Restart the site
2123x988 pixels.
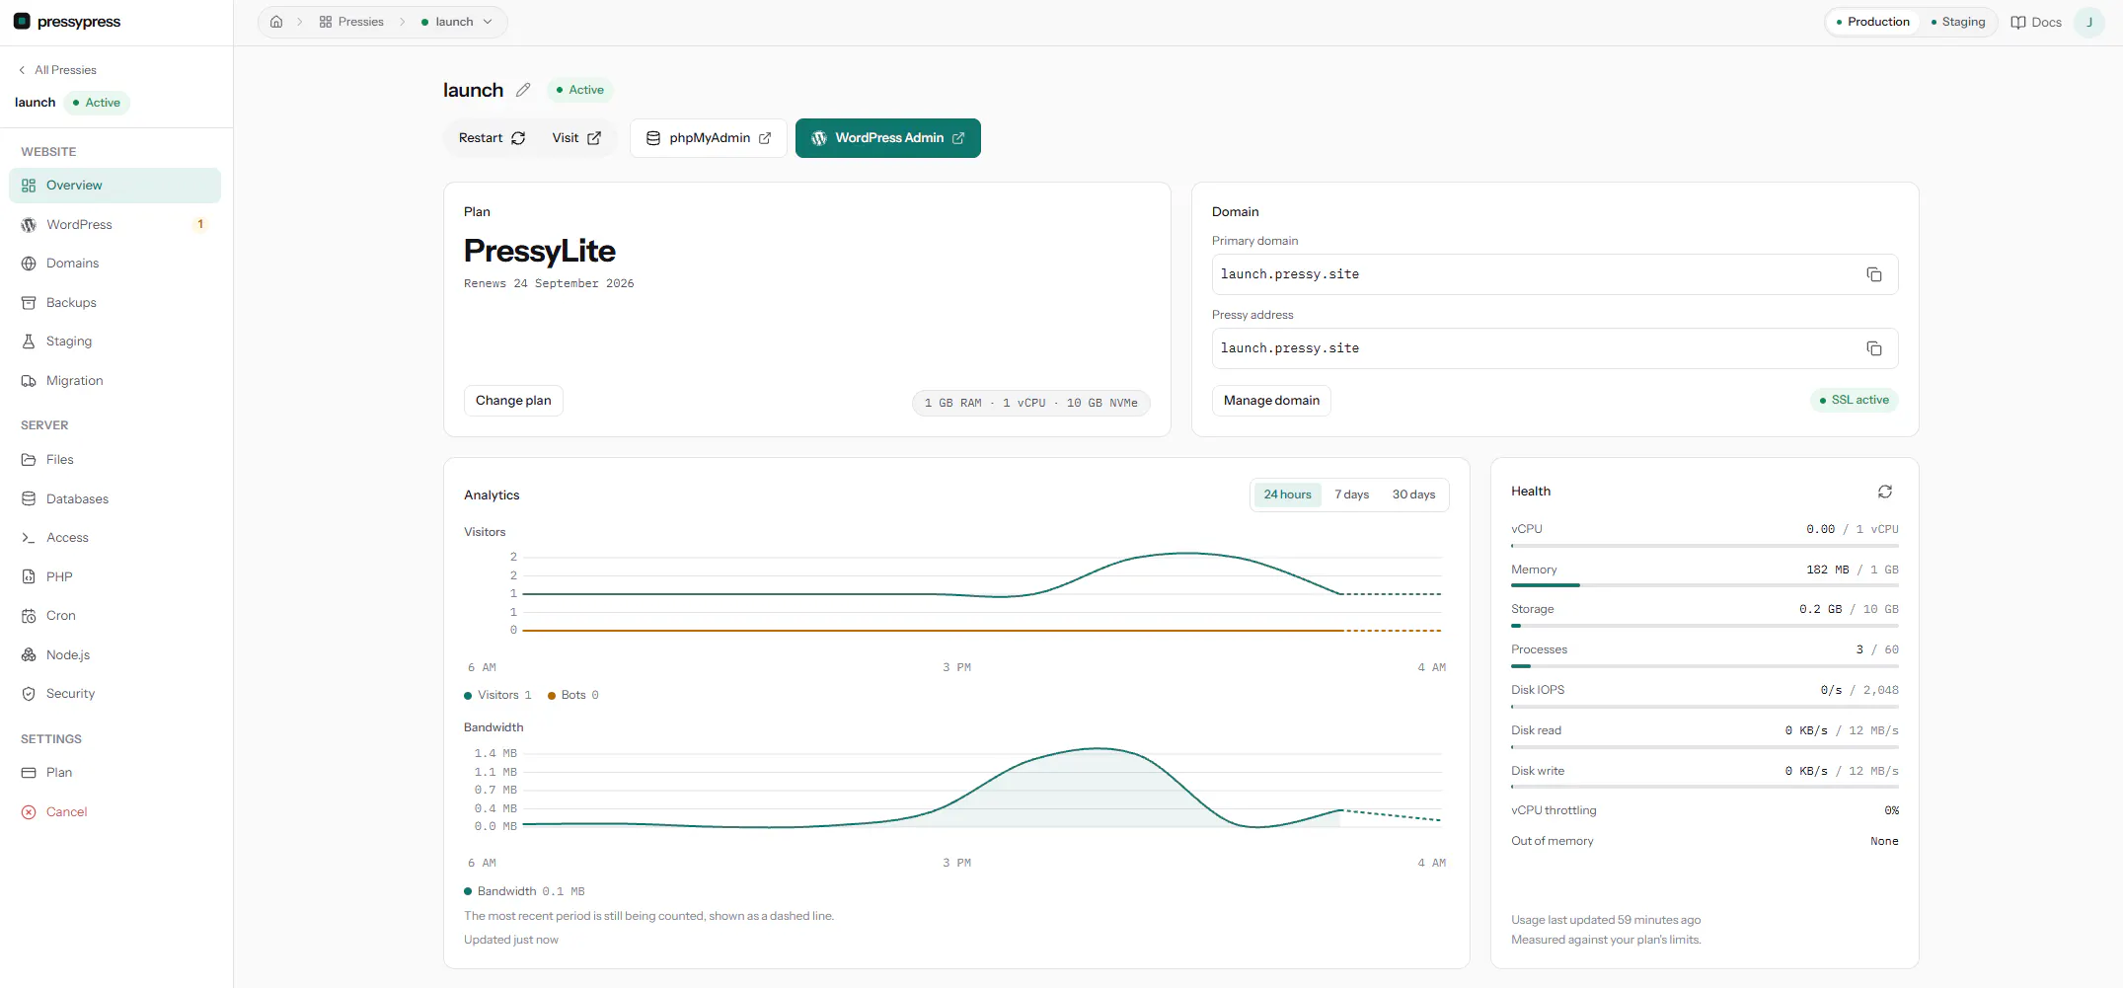coord(492,138)
